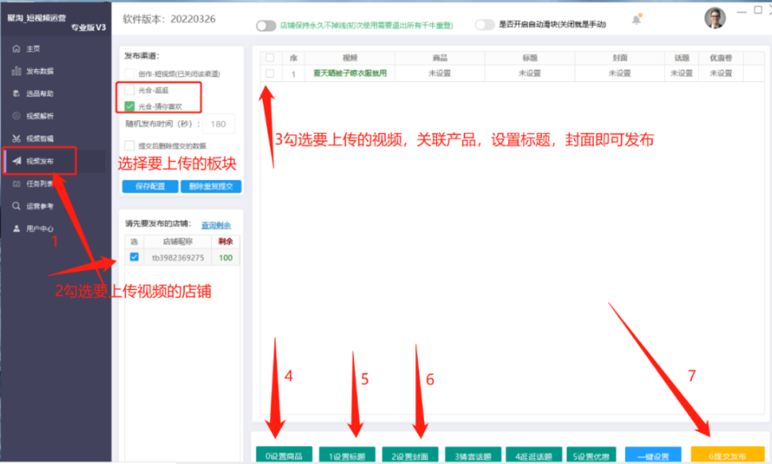
Task: Open the 选品帮助 menu item
Action: 40,94
